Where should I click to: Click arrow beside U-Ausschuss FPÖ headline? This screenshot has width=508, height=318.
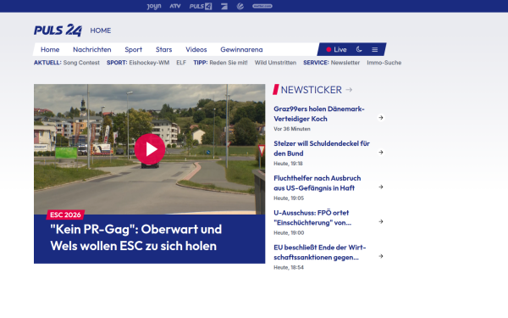381,221
